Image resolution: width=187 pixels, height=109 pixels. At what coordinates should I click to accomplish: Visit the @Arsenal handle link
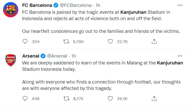[x=57, y=56]
